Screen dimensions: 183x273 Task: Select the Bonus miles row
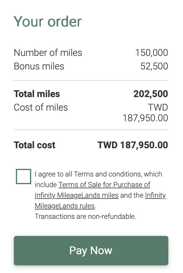[x=39, y=66]
